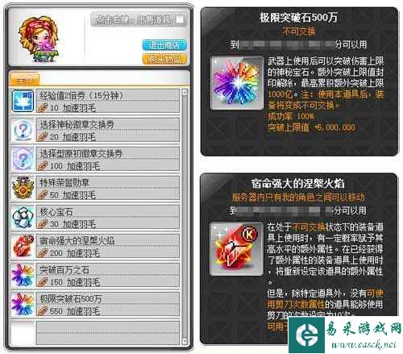Toggle the checkbox at top of shop window
This screenshot has width=403, height=354.
pos(180,19)
